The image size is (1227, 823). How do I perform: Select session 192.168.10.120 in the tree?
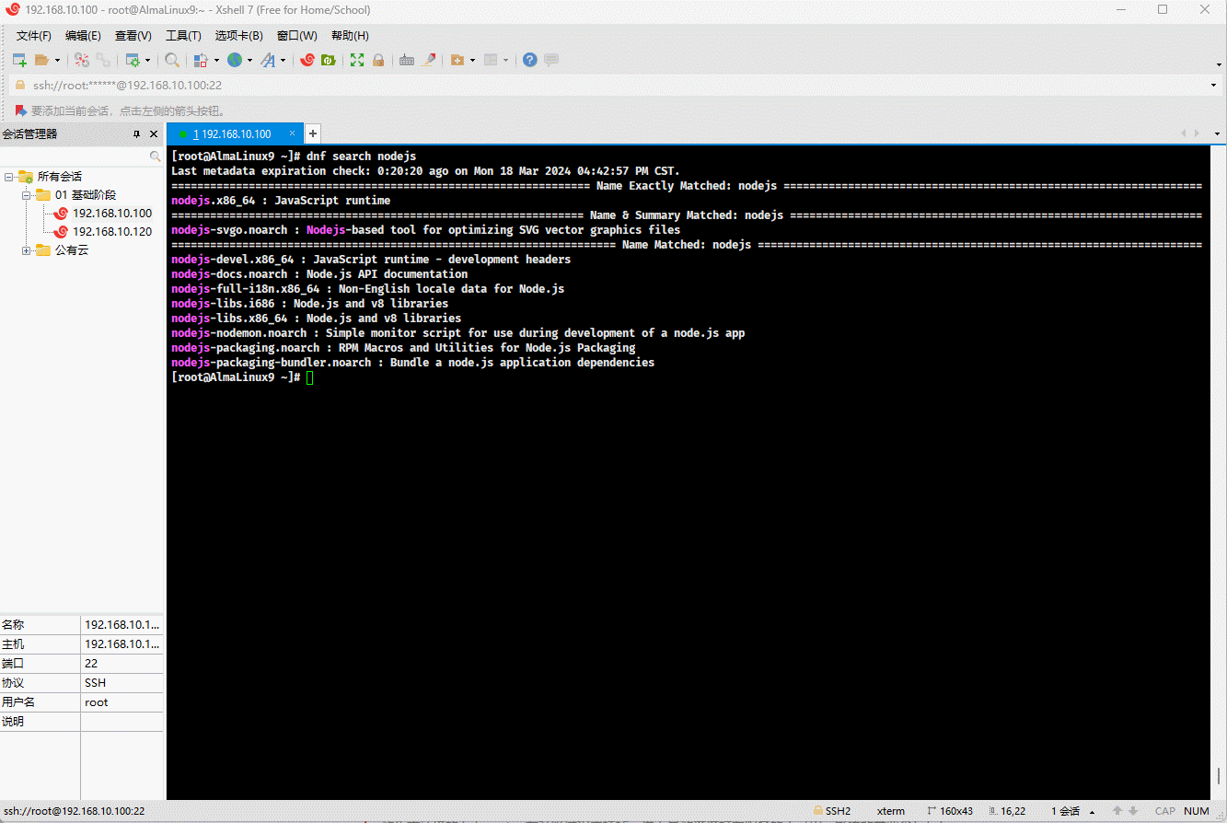tap(111, 232)
